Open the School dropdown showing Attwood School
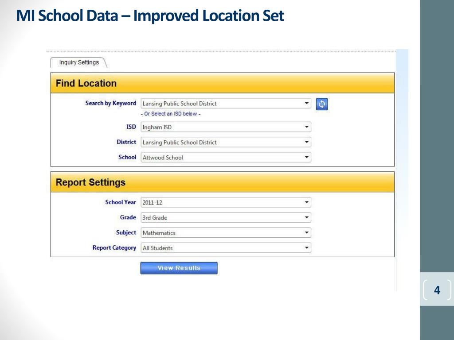Image resolution: width=454 pixels, height=340 pixels. [x=226, y=158]
